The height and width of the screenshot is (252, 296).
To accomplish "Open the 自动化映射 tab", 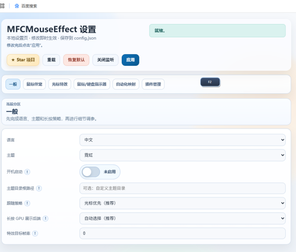I will point(126,84).
